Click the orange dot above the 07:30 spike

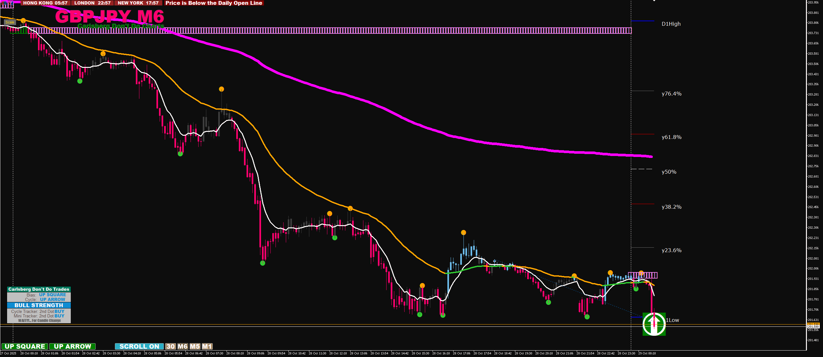[221, 89]
